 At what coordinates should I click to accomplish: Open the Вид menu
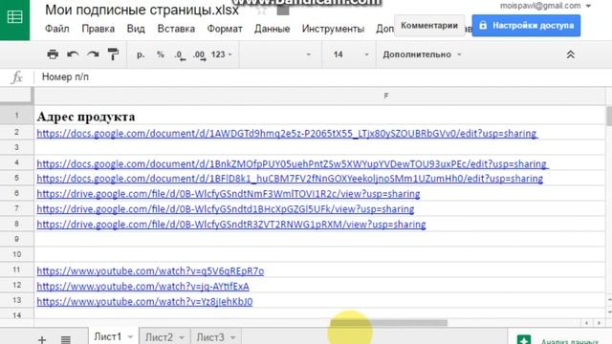(136, 29)
